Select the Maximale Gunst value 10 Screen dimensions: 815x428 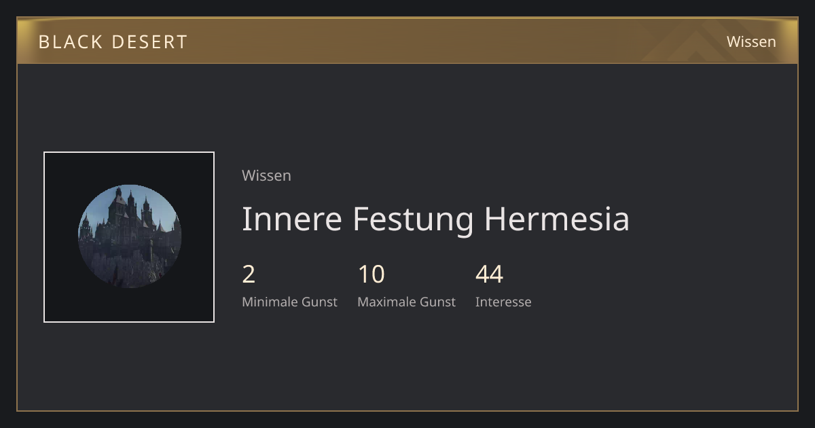(x=372, y=274)
